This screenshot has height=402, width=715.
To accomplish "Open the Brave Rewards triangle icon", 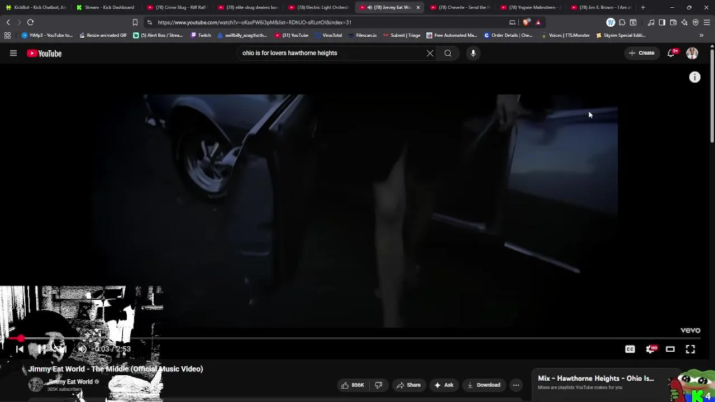I will 538,22.
